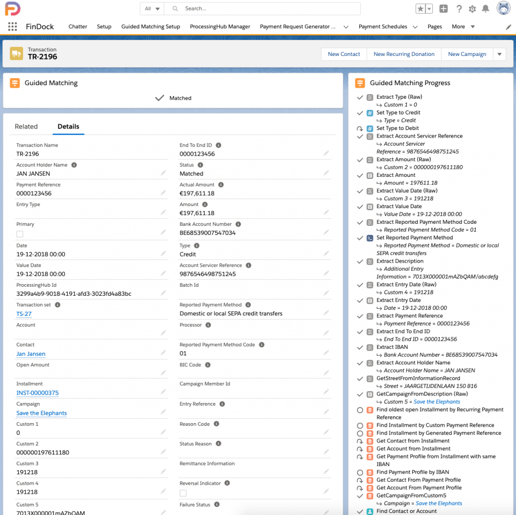The image size is (516, 515).
Task: Edit Payment Reference pencil icon
Action: pyautogui.click(x=163, y=192)
